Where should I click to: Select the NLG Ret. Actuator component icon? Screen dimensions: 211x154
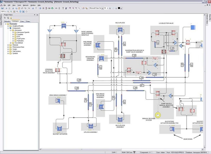click(60, 128)
